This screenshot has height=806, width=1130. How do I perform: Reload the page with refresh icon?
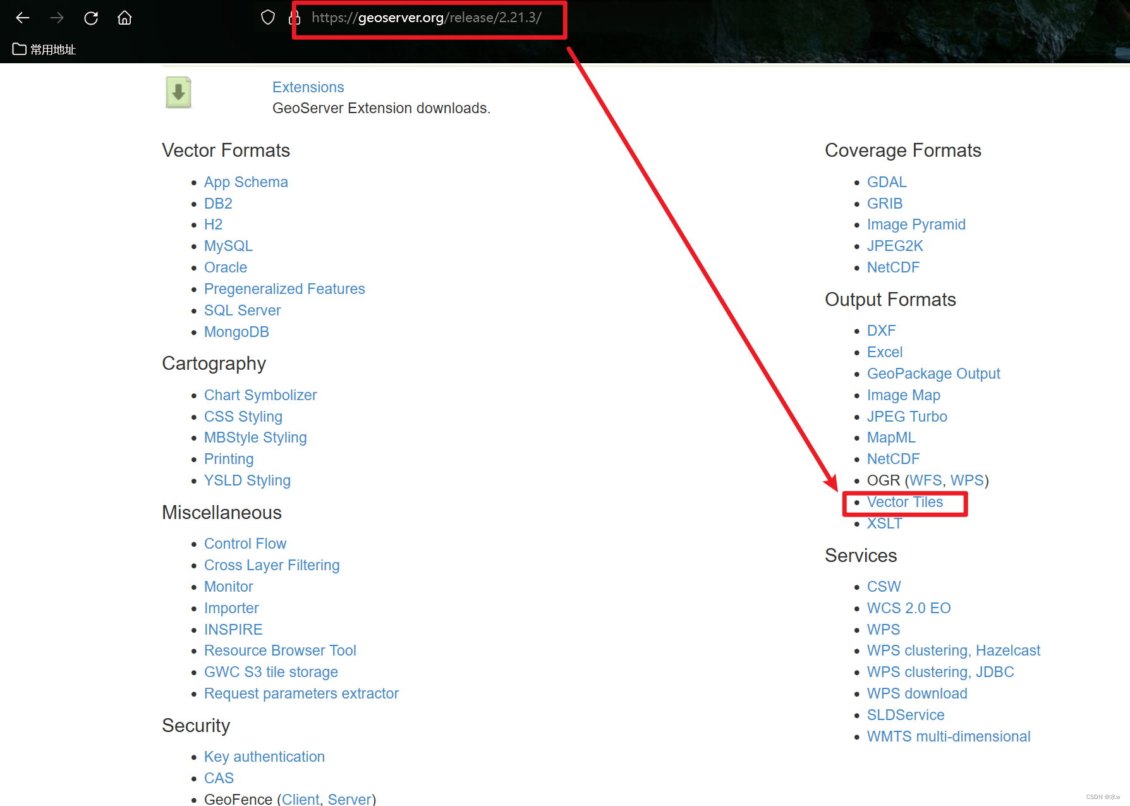[x=91, y=18]
